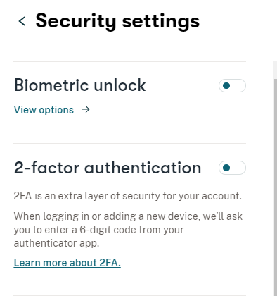Turn on 2-factor authentication toggle

click(232, 168)
